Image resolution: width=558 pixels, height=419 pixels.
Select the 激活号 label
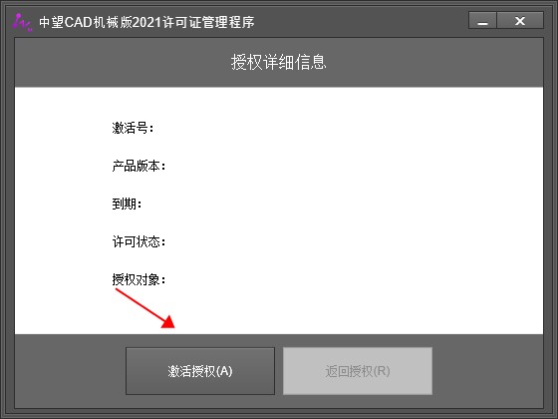click(x=133, y=128)
